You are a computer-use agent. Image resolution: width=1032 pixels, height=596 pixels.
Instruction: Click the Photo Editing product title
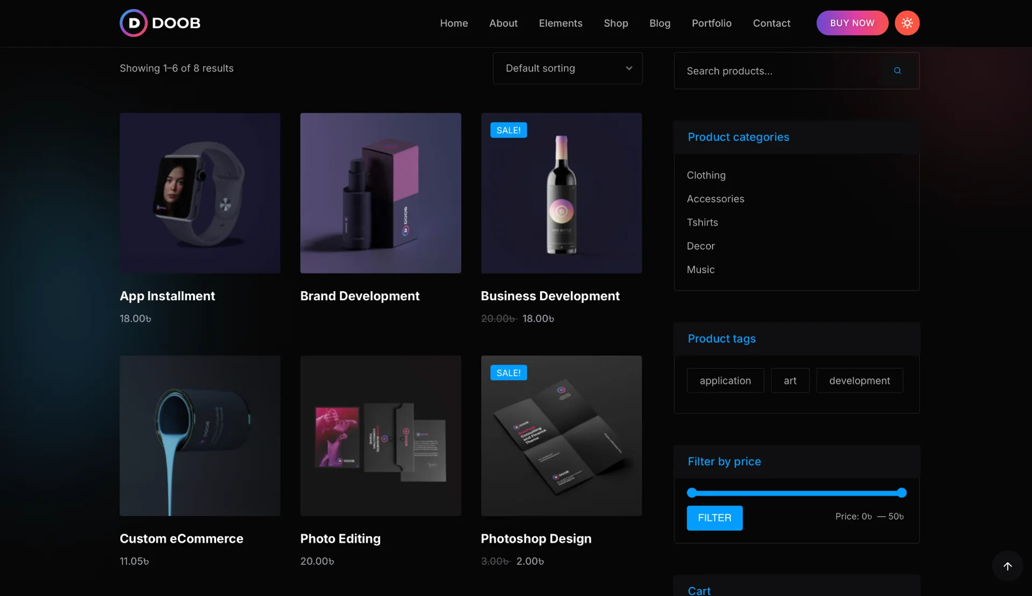click(340, 539)
